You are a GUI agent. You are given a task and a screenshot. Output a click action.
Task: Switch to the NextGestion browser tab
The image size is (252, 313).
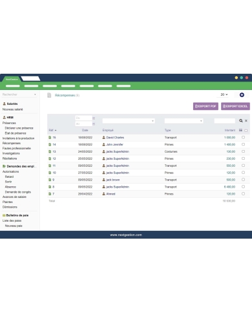tap(12, 79)
